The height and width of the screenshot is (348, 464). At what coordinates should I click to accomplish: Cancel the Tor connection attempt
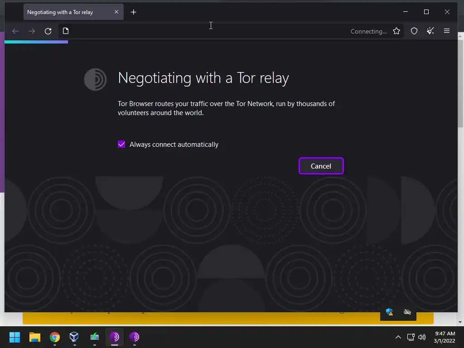[321, 166]
